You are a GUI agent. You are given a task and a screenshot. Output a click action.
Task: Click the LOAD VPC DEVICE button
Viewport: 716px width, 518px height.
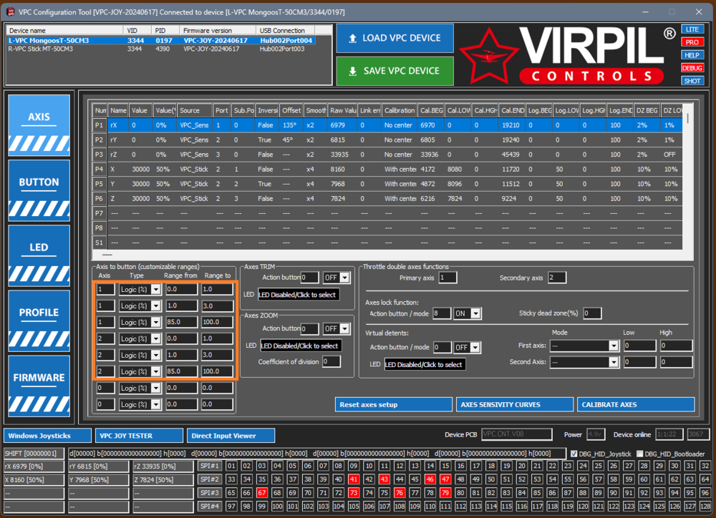394,38
